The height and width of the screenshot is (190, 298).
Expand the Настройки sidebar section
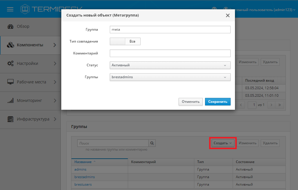[55, 63]
